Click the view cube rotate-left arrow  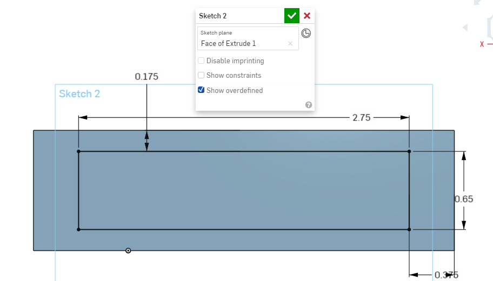tap(464, 28)
